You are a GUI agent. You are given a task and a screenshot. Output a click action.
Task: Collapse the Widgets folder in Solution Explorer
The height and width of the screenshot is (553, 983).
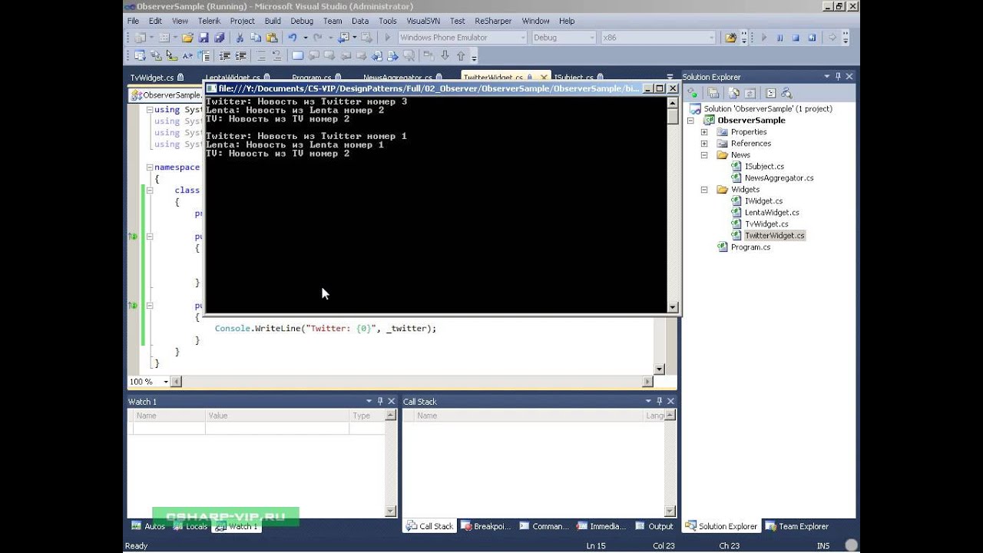pyautogui.click(x=704, y=190)
